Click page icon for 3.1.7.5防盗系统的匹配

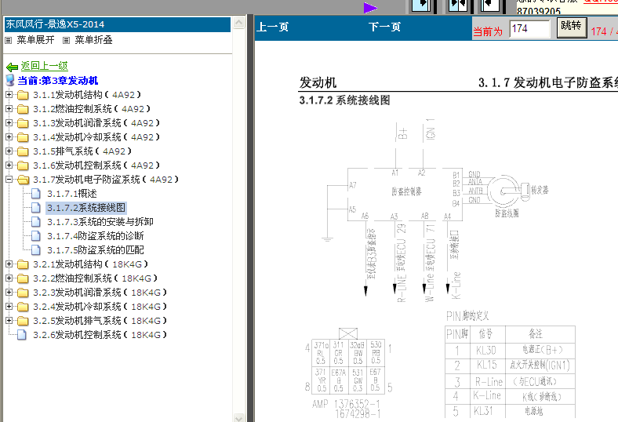coord(36,249)
